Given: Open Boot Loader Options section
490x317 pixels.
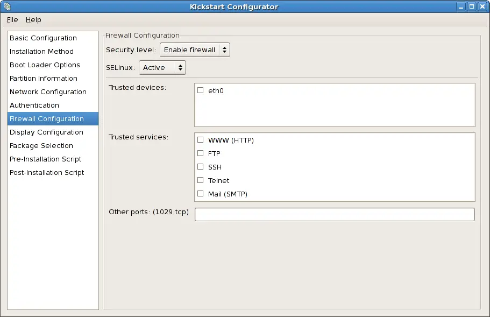Looking at the screenshot, I should click(x=45, y=65).
